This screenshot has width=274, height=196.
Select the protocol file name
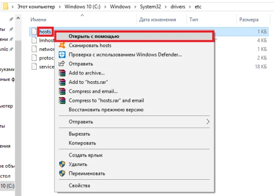[x=47, y=58]
